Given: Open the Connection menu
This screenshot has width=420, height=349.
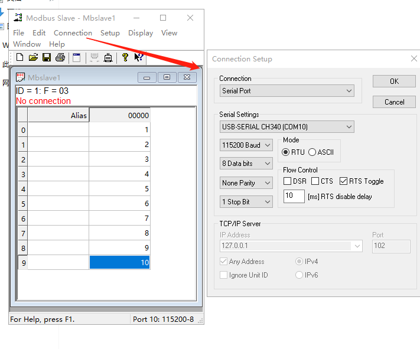Looking at the screenshot, I should (73, 33).
